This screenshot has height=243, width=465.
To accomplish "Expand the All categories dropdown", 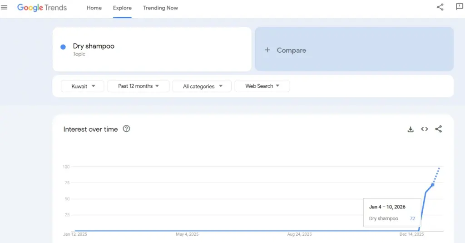I will (x=202, y=86).
